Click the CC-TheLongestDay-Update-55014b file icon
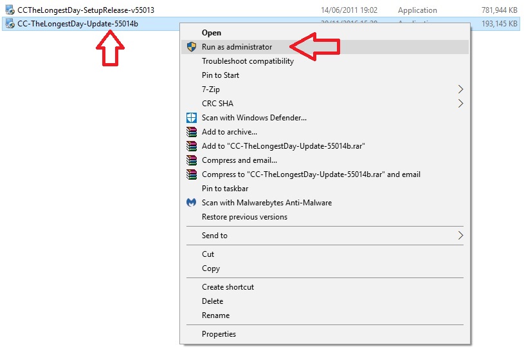The image size is (524, 356). 10,24
